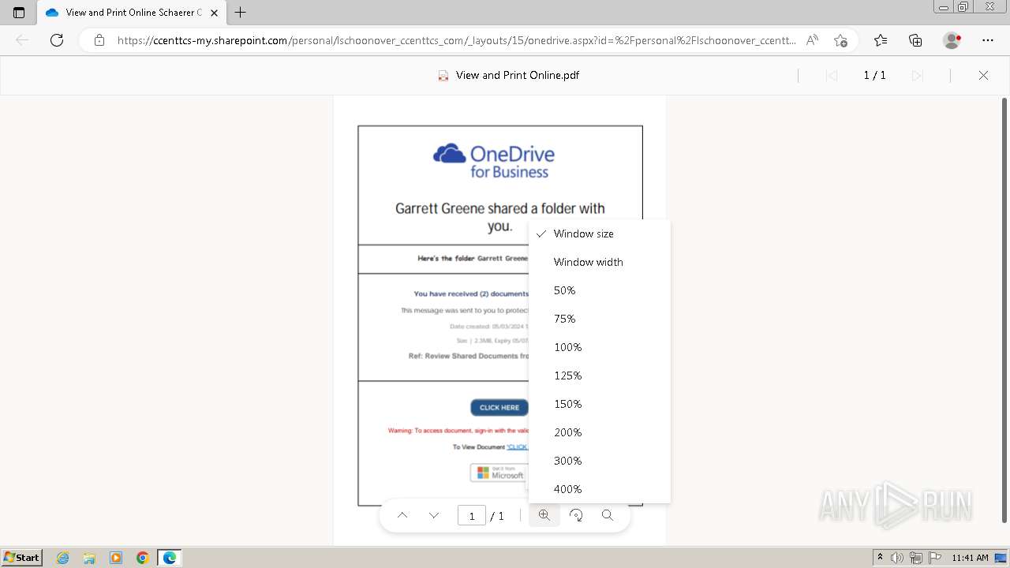The height and width of the screenshot is (568, 1010).
Task: Open volume control in system tray
Action: pos(897,558)
